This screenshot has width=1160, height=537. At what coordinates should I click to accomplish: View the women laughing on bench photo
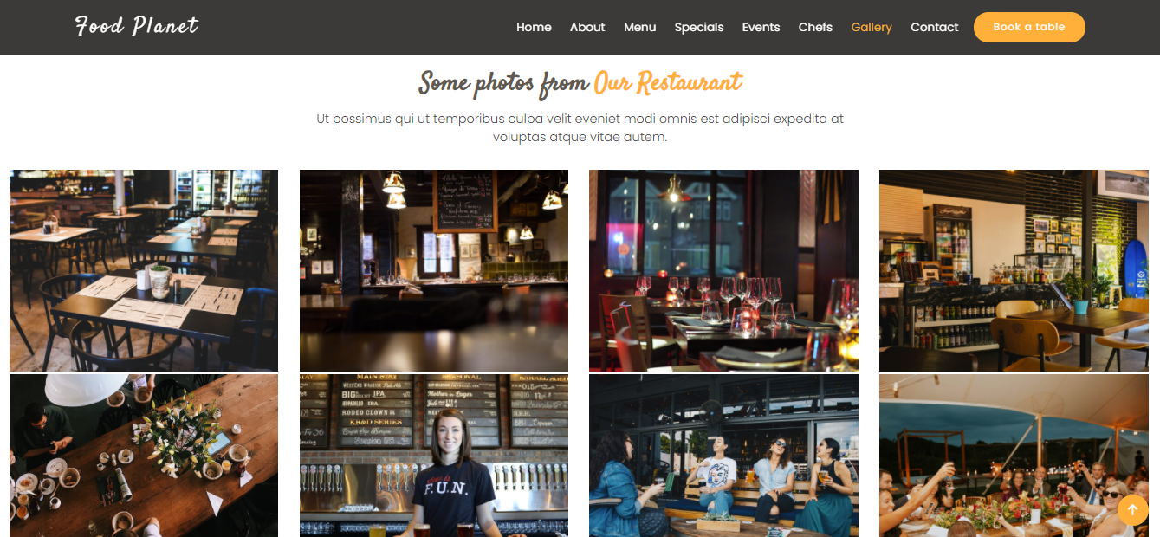[x=723, y=456]
